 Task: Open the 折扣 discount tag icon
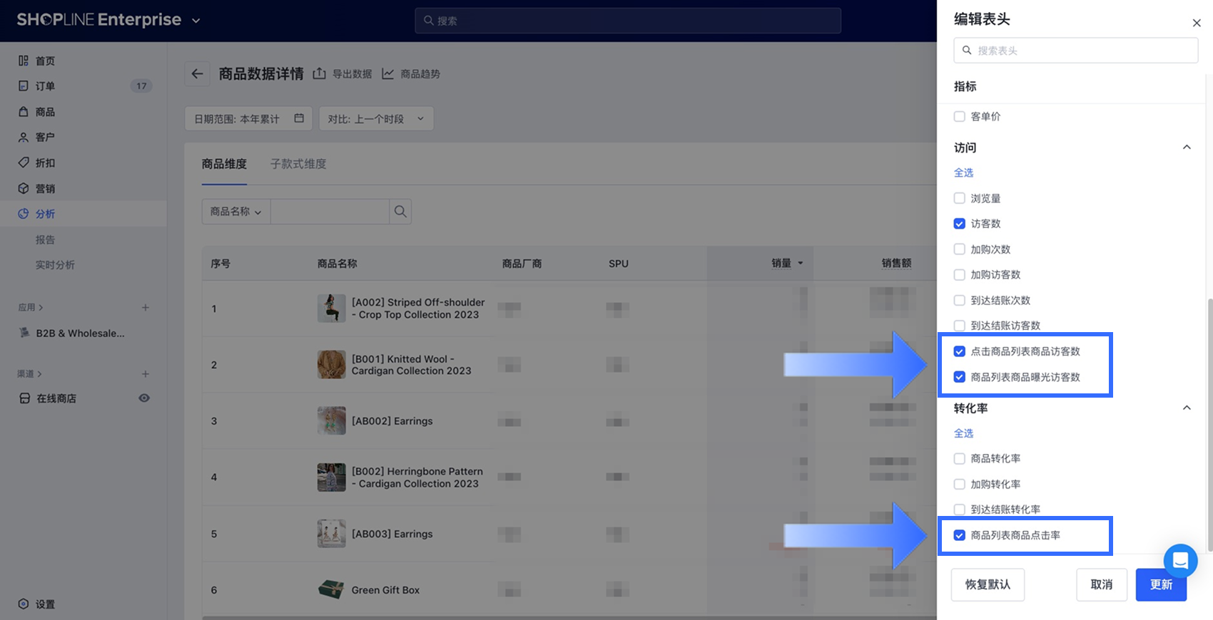pyautogui.click(x=24, y=162)
